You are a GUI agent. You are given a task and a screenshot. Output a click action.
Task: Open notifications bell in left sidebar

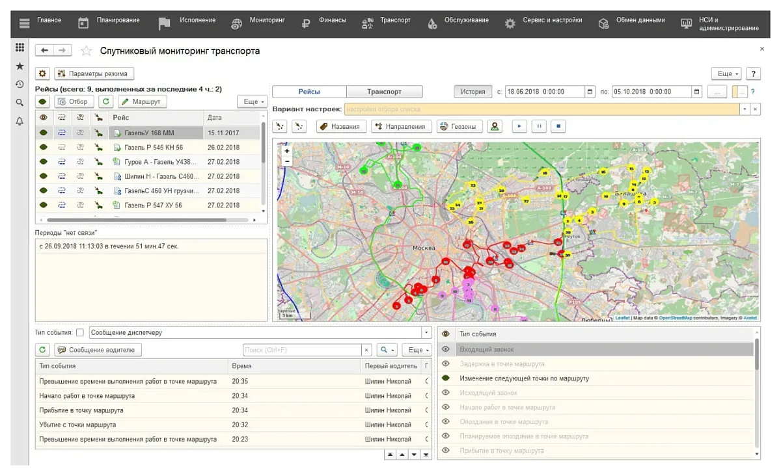20,121
